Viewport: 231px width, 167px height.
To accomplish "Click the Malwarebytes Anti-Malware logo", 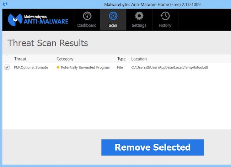I will [x=38, y=20].
